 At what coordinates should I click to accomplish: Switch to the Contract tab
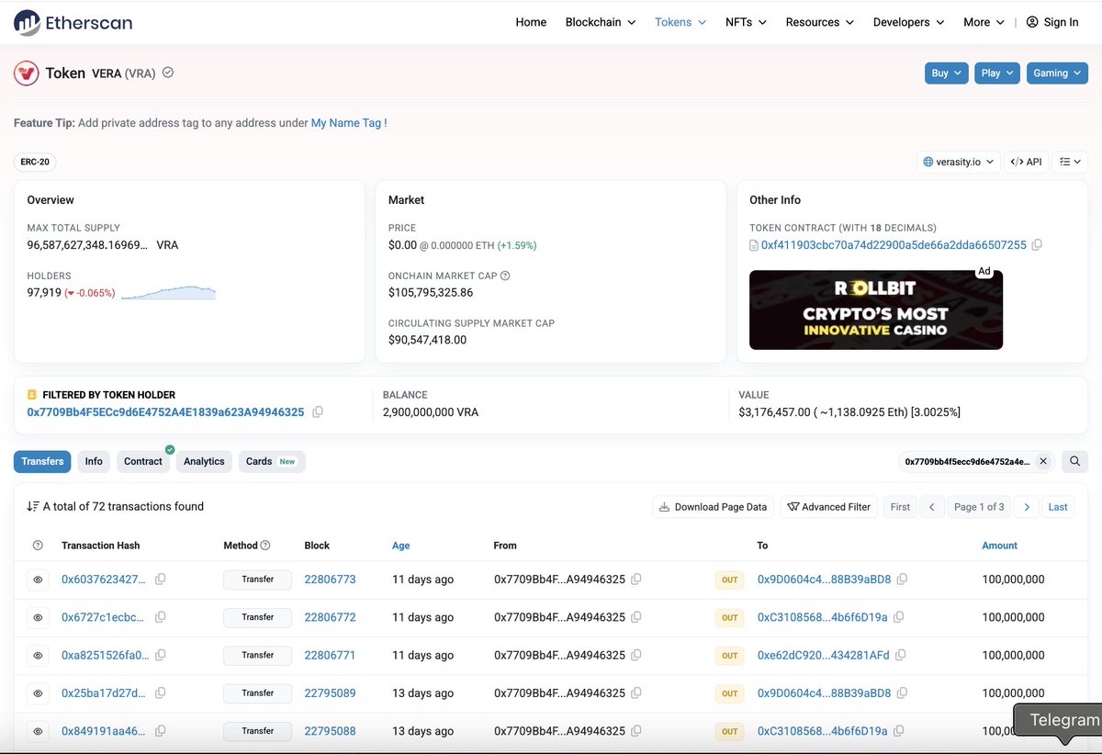[143, 461]
